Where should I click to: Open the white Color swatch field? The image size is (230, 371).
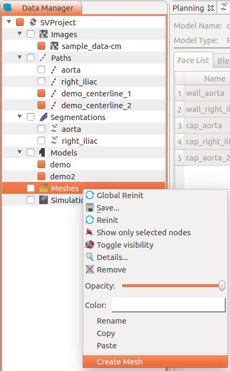(x=169, y=305)
